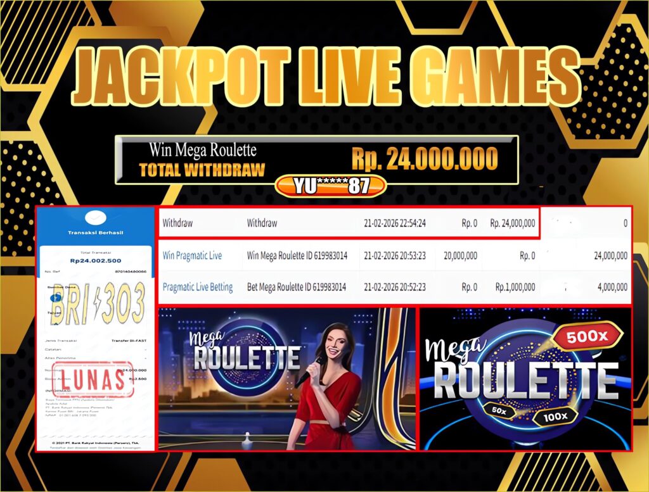Screen dimensions: 649x492
Task: Click the 500x multiplier badge
Action: pyautogui.click(x=586, y=337)
